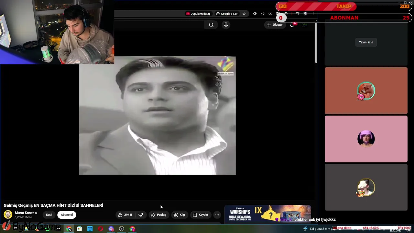Click the video player frame

(158, 116)
